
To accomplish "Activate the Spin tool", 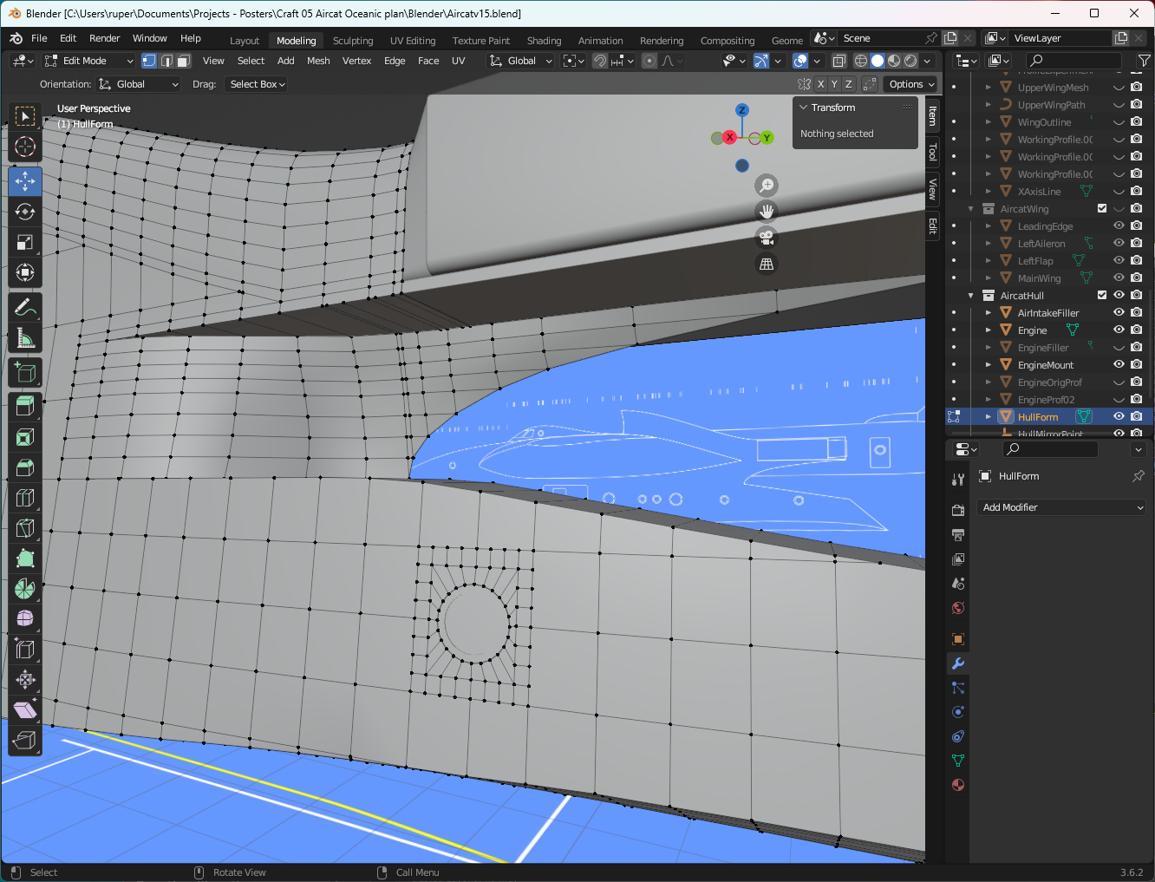I will (24, 589).
